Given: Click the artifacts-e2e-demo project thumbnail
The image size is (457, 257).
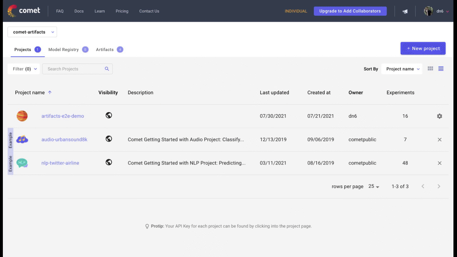Looking at the screenshot, I should click(x=22, y=116).
